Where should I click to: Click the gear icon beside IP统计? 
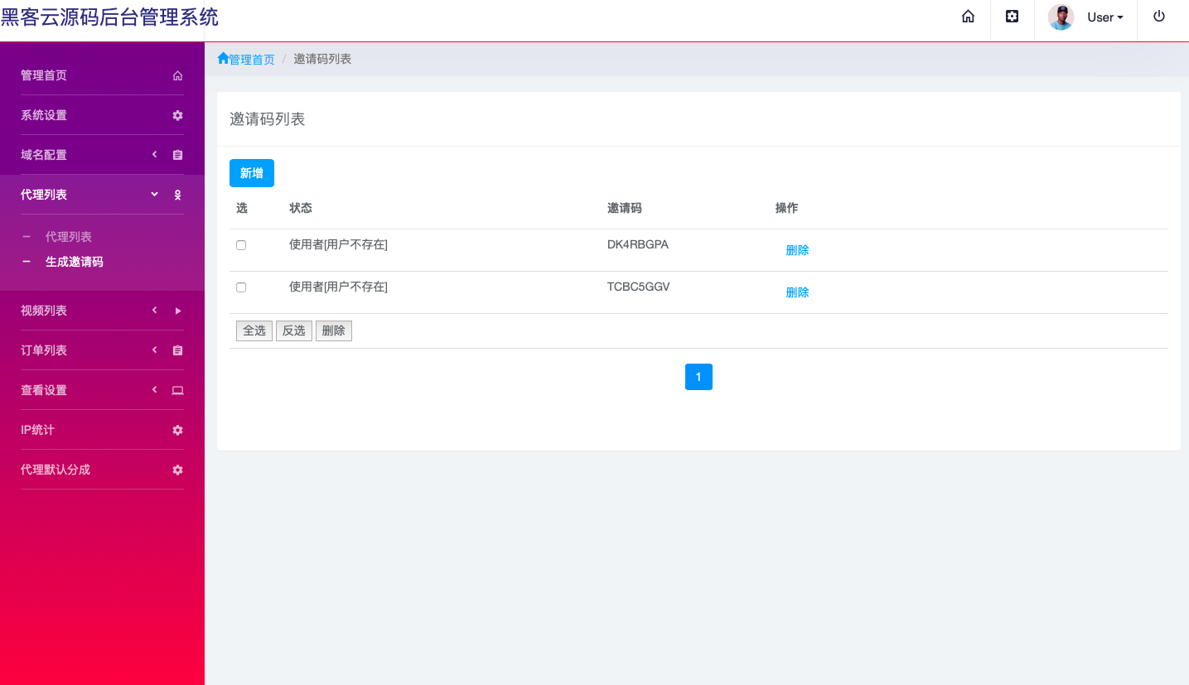point(177,430)
